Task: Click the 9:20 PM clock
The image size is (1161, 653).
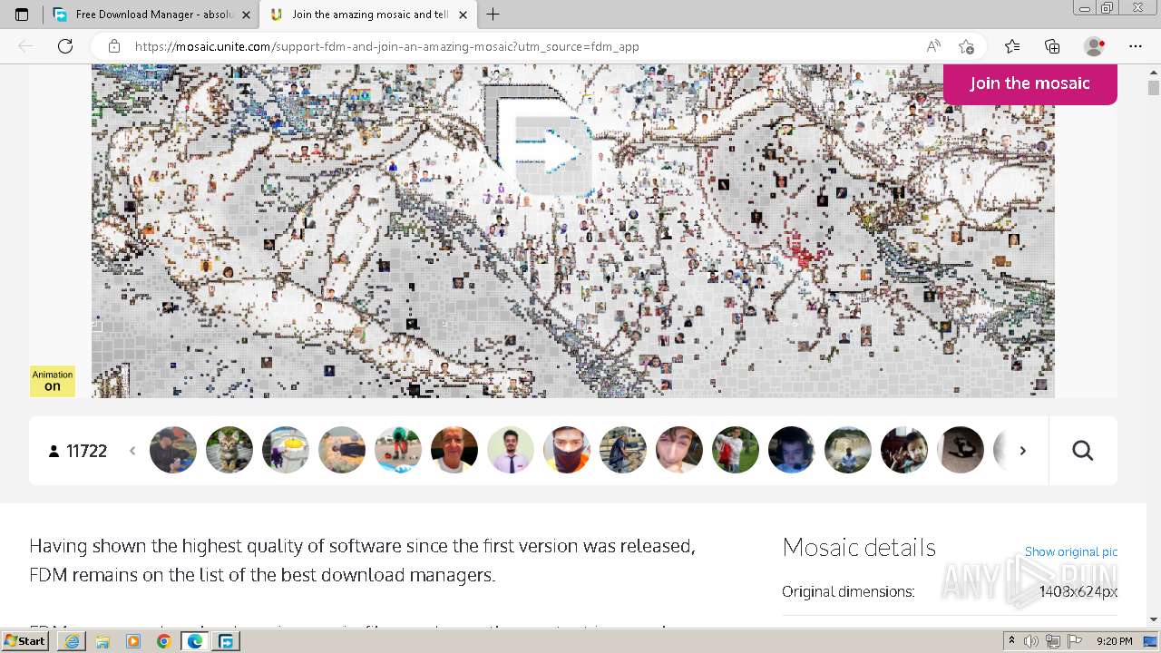Action: [x=1115, y=641]
